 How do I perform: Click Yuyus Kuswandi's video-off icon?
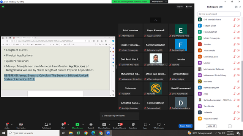pos(238,119)
